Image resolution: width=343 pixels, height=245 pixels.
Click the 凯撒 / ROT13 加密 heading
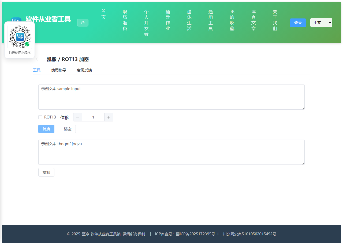click(x=68, y=59)
